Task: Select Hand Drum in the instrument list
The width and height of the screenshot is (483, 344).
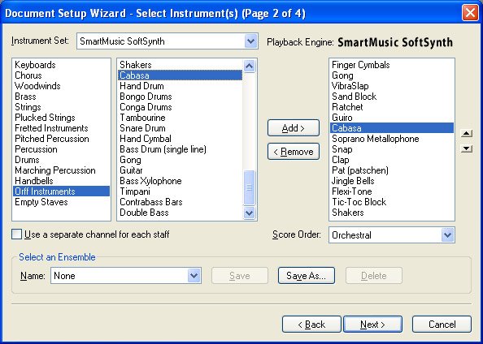Action: (181, 86)
